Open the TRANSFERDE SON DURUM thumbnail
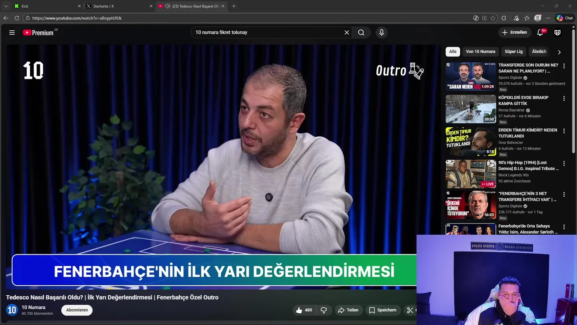This screenshot has height=325, width=577. pos(471,76)
